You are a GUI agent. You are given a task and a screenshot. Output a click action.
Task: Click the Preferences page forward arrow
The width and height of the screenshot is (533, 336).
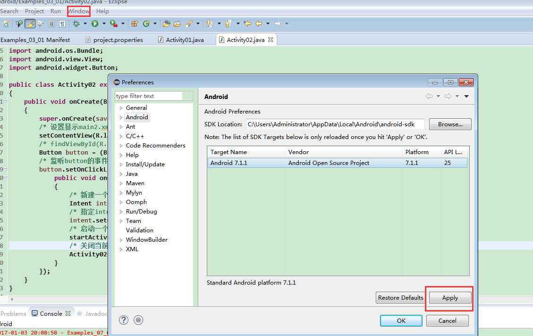point(448,97)
